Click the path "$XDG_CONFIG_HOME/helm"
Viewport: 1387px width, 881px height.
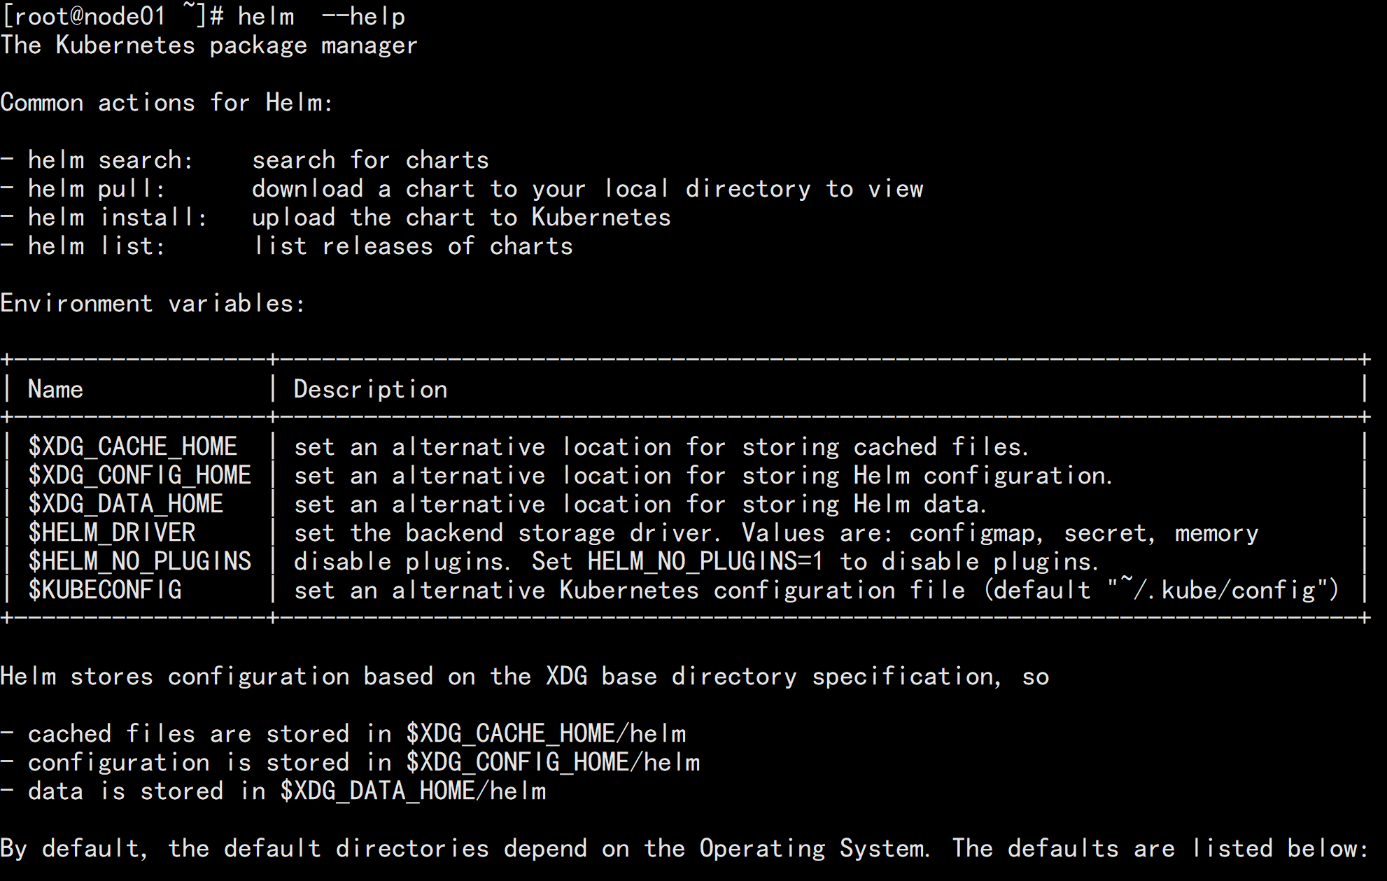(x=553, y=762)
